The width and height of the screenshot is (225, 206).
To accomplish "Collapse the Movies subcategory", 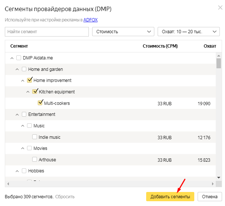I will 23,148.
